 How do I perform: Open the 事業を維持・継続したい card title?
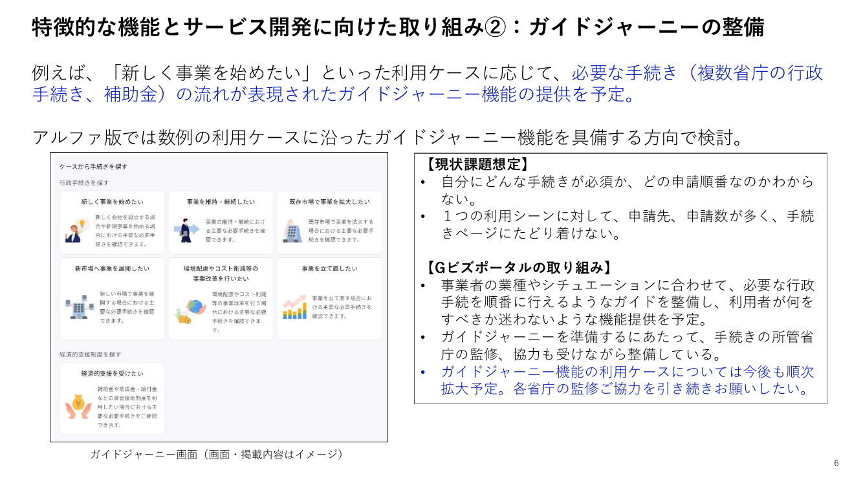point(221,202)
